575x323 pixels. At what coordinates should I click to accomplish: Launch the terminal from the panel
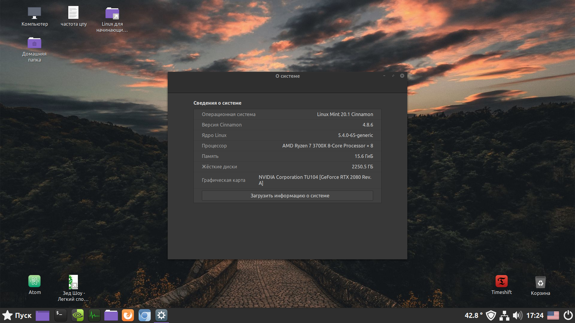click(60, 315)
